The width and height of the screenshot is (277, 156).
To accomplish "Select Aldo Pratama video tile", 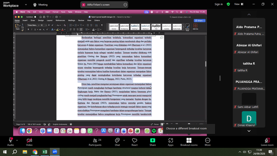I will [249, 27].
